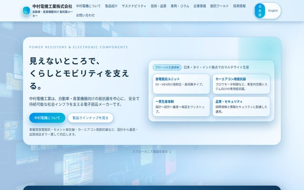Switch language to English
Viewport: 304px width, 190px height.
(273, 10)
